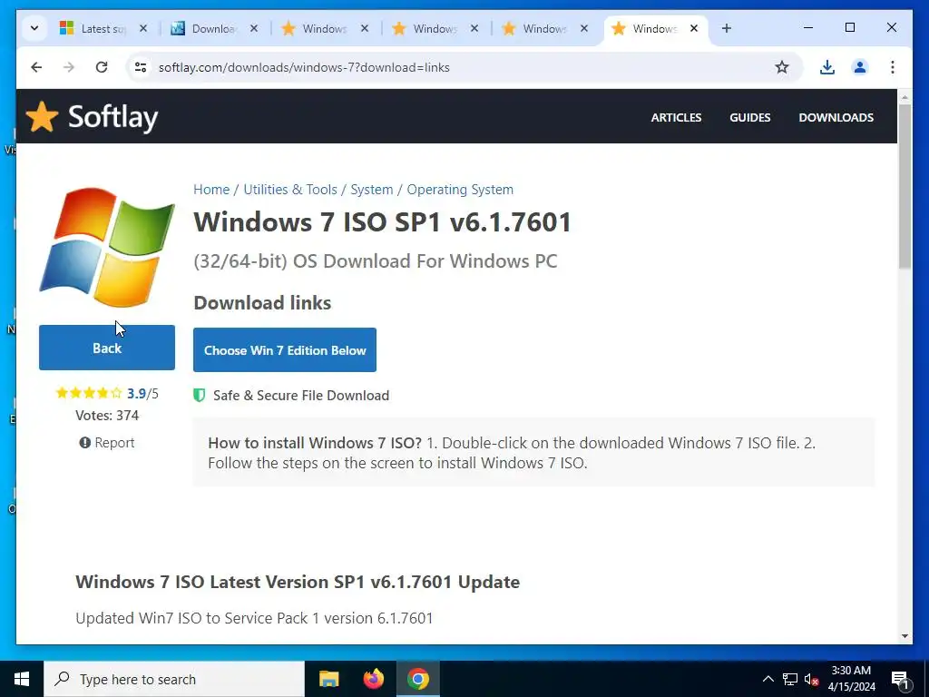Show hidden system tray icons
The image size is (929, 697).
tap(768, 679)
